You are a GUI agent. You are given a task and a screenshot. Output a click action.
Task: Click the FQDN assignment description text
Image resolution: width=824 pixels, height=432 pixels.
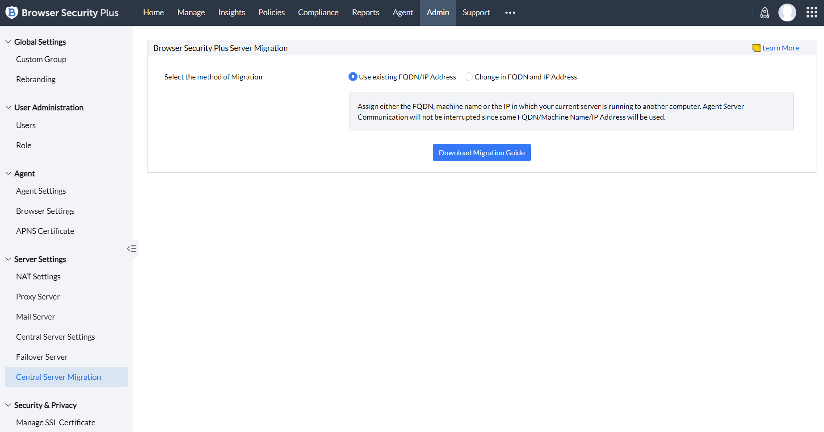tap(551, 112)
